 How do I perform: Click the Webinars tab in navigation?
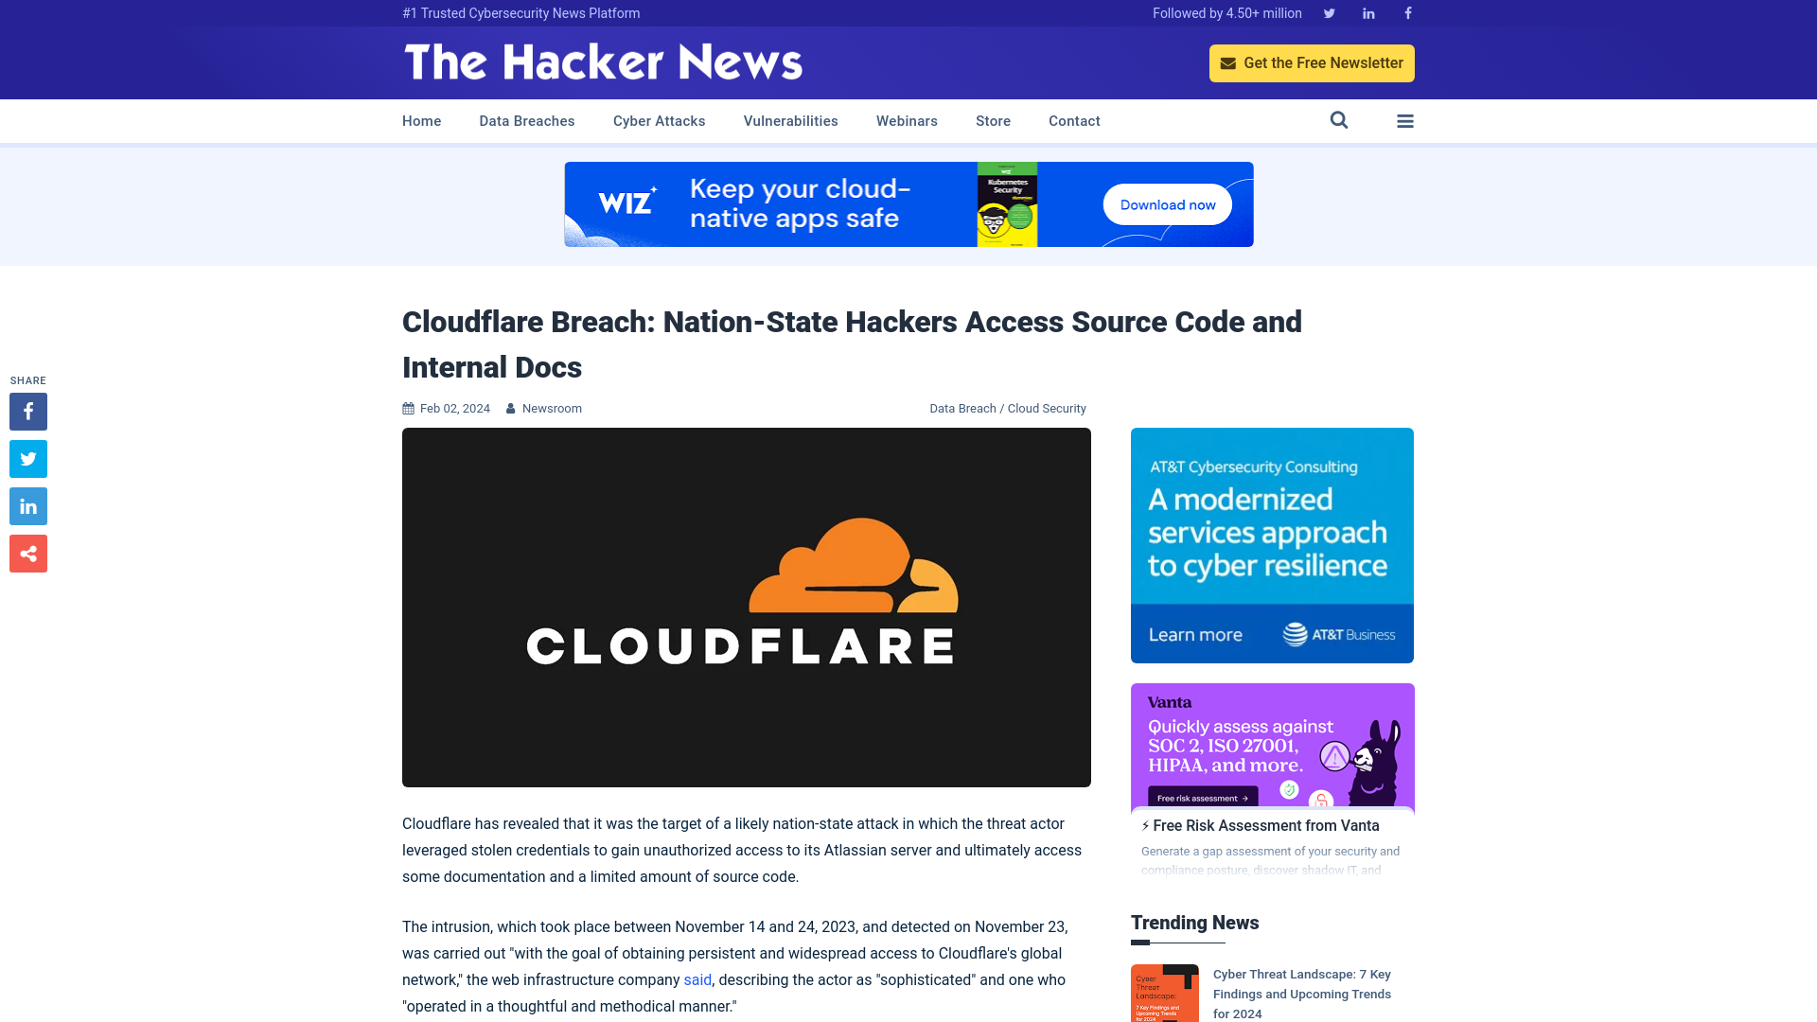[x=908, y=121]
